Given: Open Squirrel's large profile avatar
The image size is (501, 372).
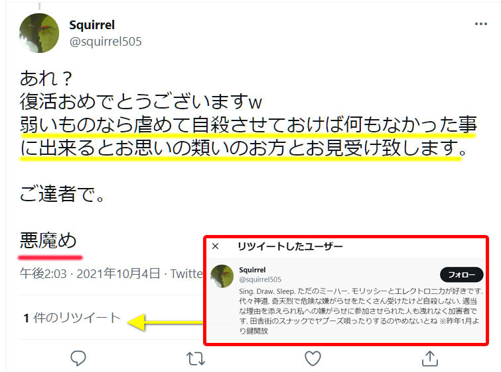Looking at the screenshot, I should [x=39, y=33].
